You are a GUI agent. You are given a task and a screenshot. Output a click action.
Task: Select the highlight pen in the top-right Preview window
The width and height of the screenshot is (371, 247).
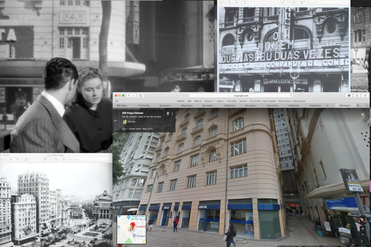coord(283,3)
